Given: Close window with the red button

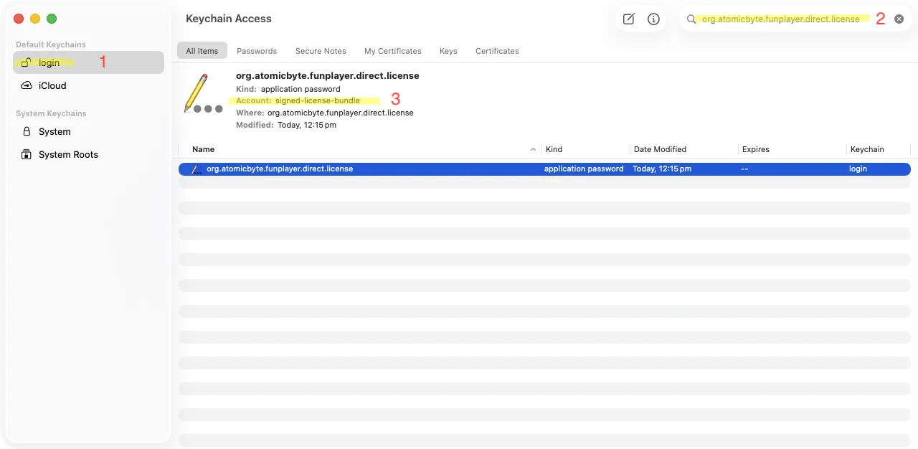Looking at the screenshot, I should pyautogui.click(x=19, y=19).
